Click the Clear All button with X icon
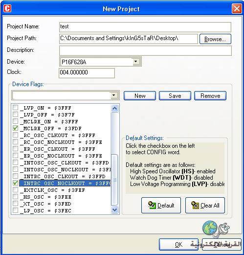244x255 pixels. [x=205, y=205]
